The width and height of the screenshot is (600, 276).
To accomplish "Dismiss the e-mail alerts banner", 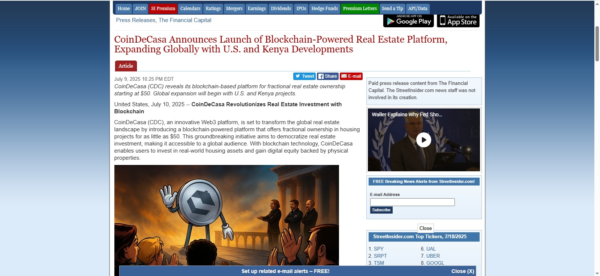I will [462, 271].
